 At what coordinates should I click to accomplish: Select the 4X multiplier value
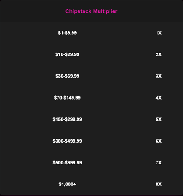point(158,98)
